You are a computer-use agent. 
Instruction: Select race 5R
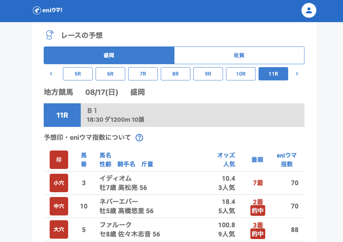coord(78,74)
